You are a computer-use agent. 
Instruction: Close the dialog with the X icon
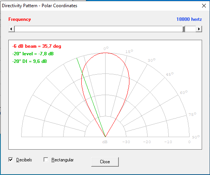(204, 6)
